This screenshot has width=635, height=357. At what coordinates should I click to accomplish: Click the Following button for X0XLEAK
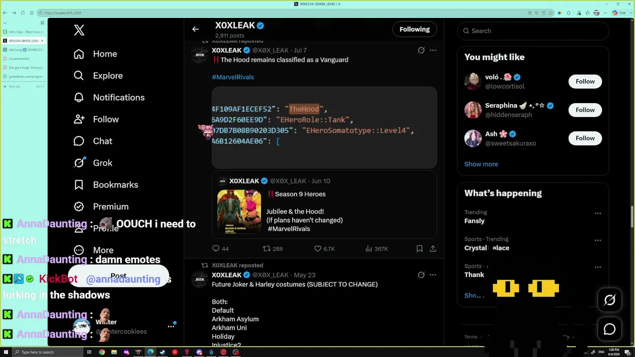point(415,29)
